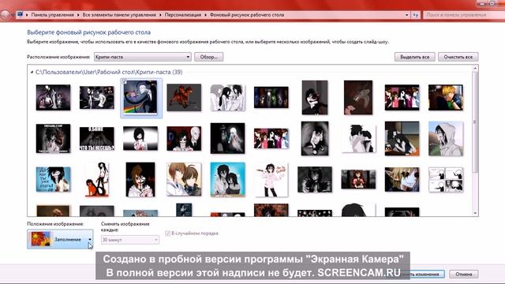Select the two pale sketch girls thumbnail
Viewport: 505px width, 284px height.
pos(228,98)
